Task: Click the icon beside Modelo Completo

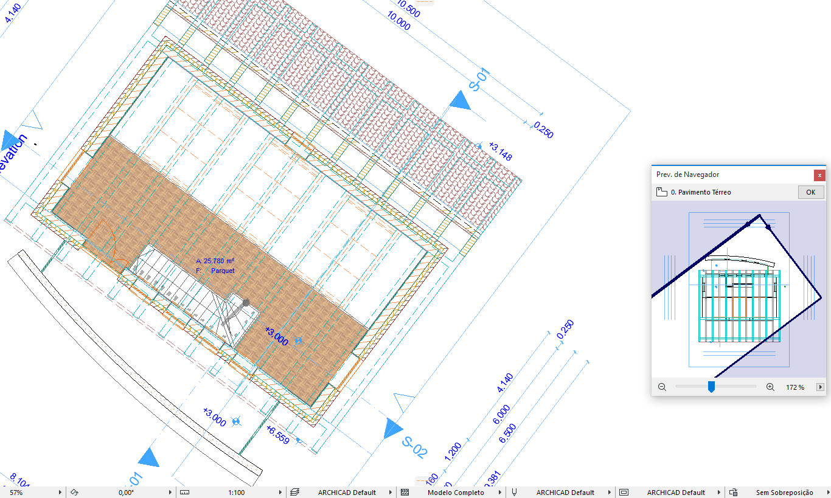Action: click(405, 493)
